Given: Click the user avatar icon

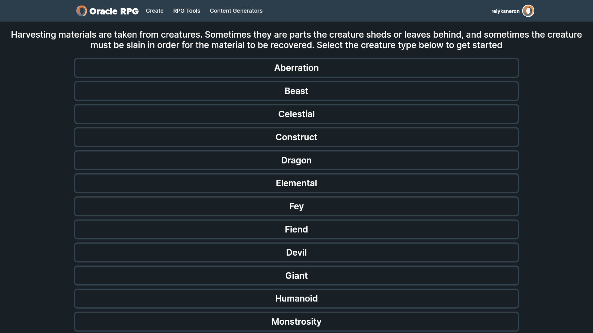Looking at the screenshot, I should pos(528,11).
